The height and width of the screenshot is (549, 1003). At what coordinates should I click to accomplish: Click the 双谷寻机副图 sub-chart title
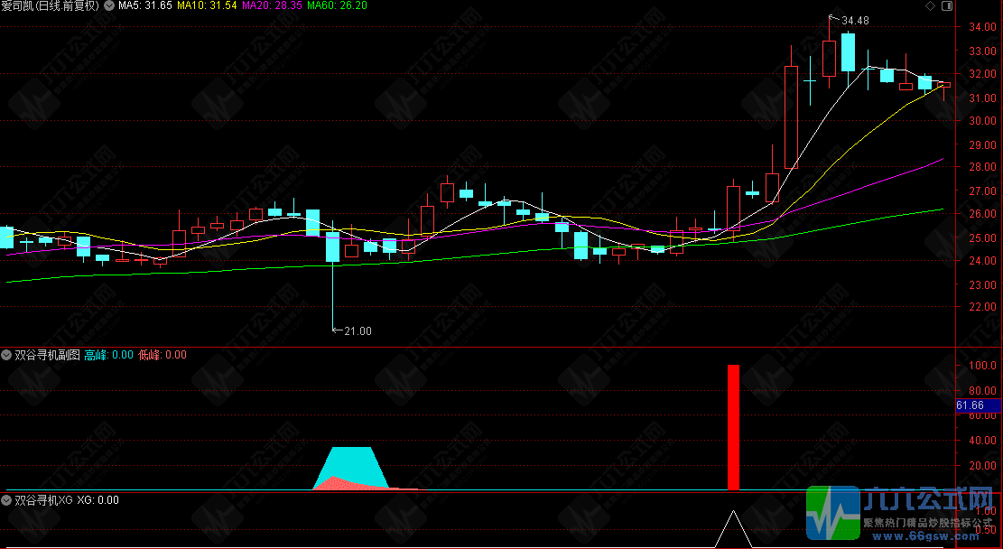[47, 355]
